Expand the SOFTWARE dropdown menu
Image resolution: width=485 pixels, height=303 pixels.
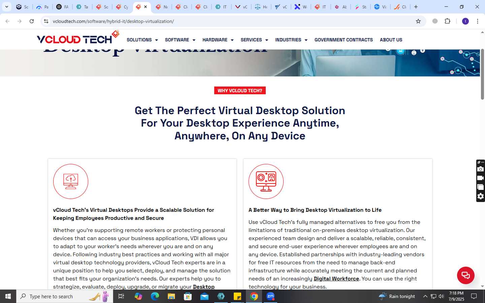click(x=180, y=40)
